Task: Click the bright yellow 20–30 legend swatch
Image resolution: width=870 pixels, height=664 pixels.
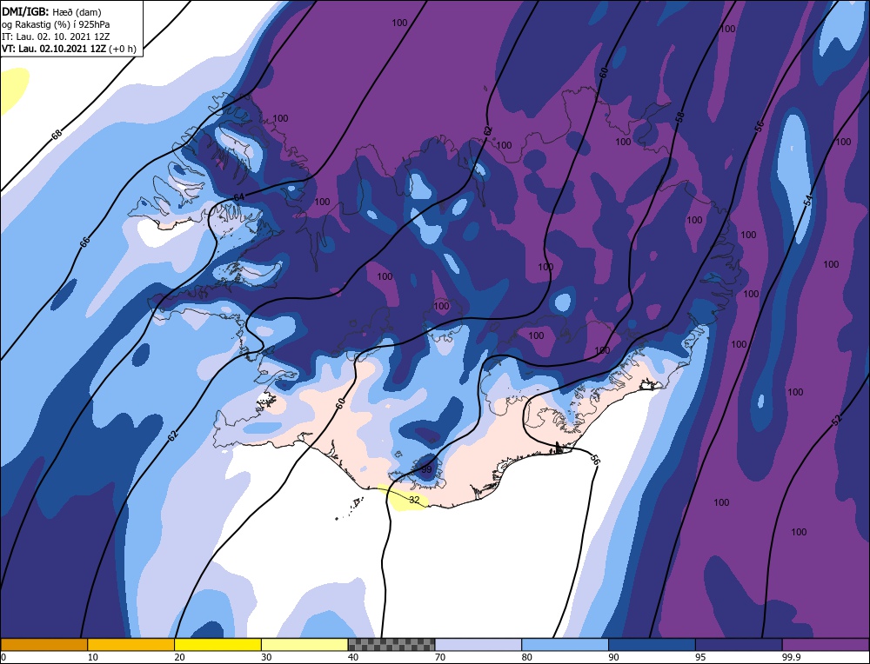Action: pyautogui.click(x=217, y=645)
